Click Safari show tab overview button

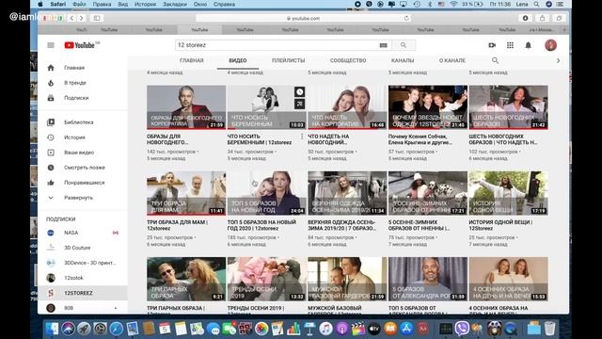click(559, 18)
